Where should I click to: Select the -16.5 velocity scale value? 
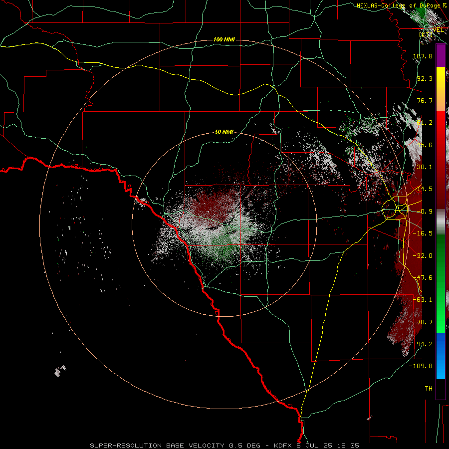(x=423, y=233)
